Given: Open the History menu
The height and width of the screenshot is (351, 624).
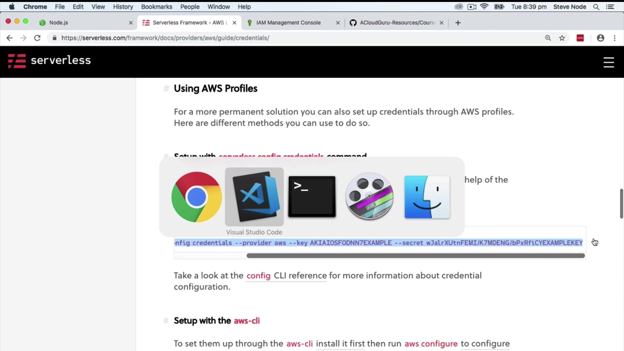Looking at the screenshot, I should 123,7.
